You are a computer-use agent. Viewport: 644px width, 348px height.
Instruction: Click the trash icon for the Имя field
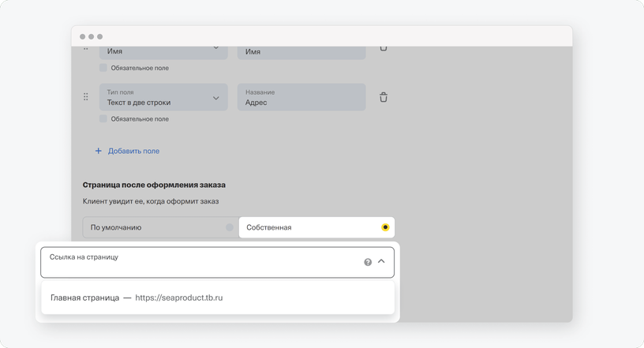pos(384,48)
